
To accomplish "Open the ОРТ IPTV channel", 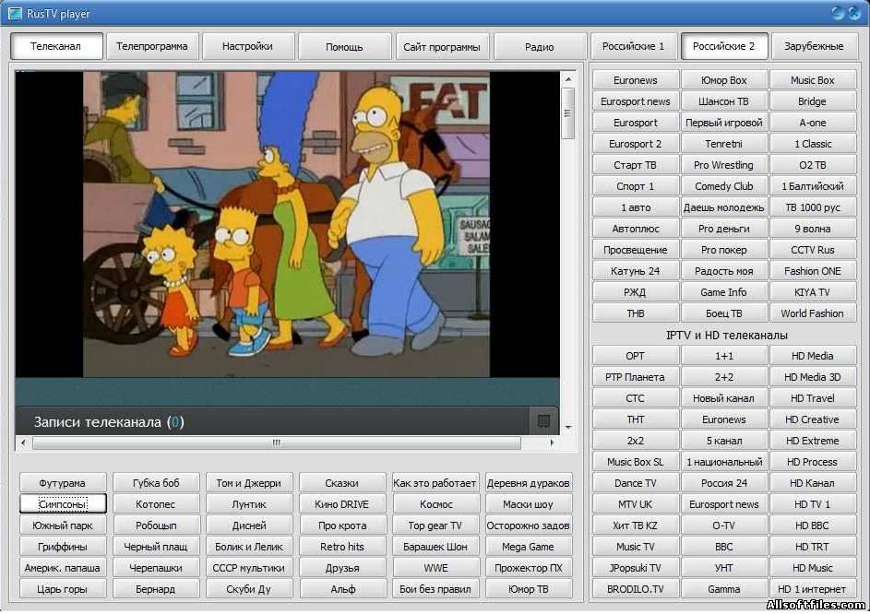I will click(636, 356).
